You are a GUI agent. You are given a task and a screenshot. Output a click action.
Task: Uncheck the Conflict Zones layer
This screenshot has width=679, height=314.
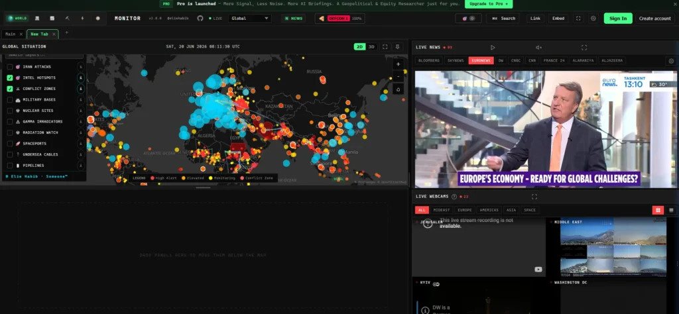[x=9, y=89]
